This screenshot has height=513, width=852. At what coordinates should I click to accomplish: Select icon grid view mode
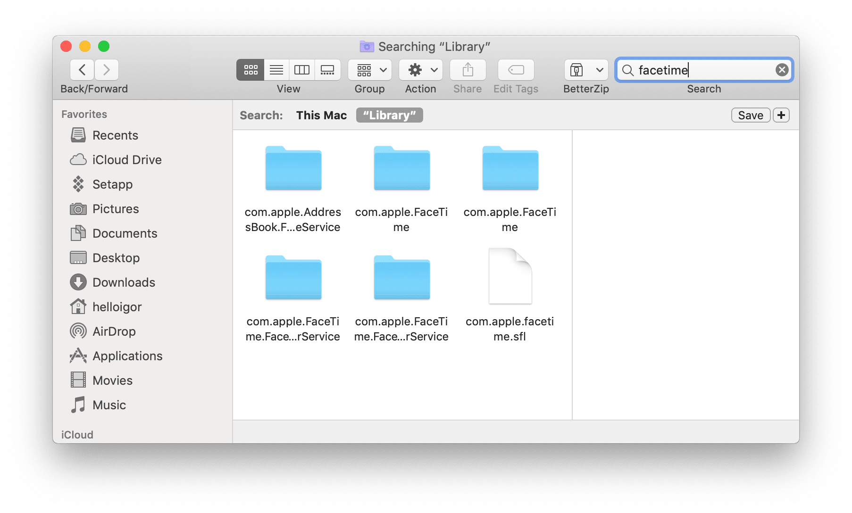(x=250, y=70)
